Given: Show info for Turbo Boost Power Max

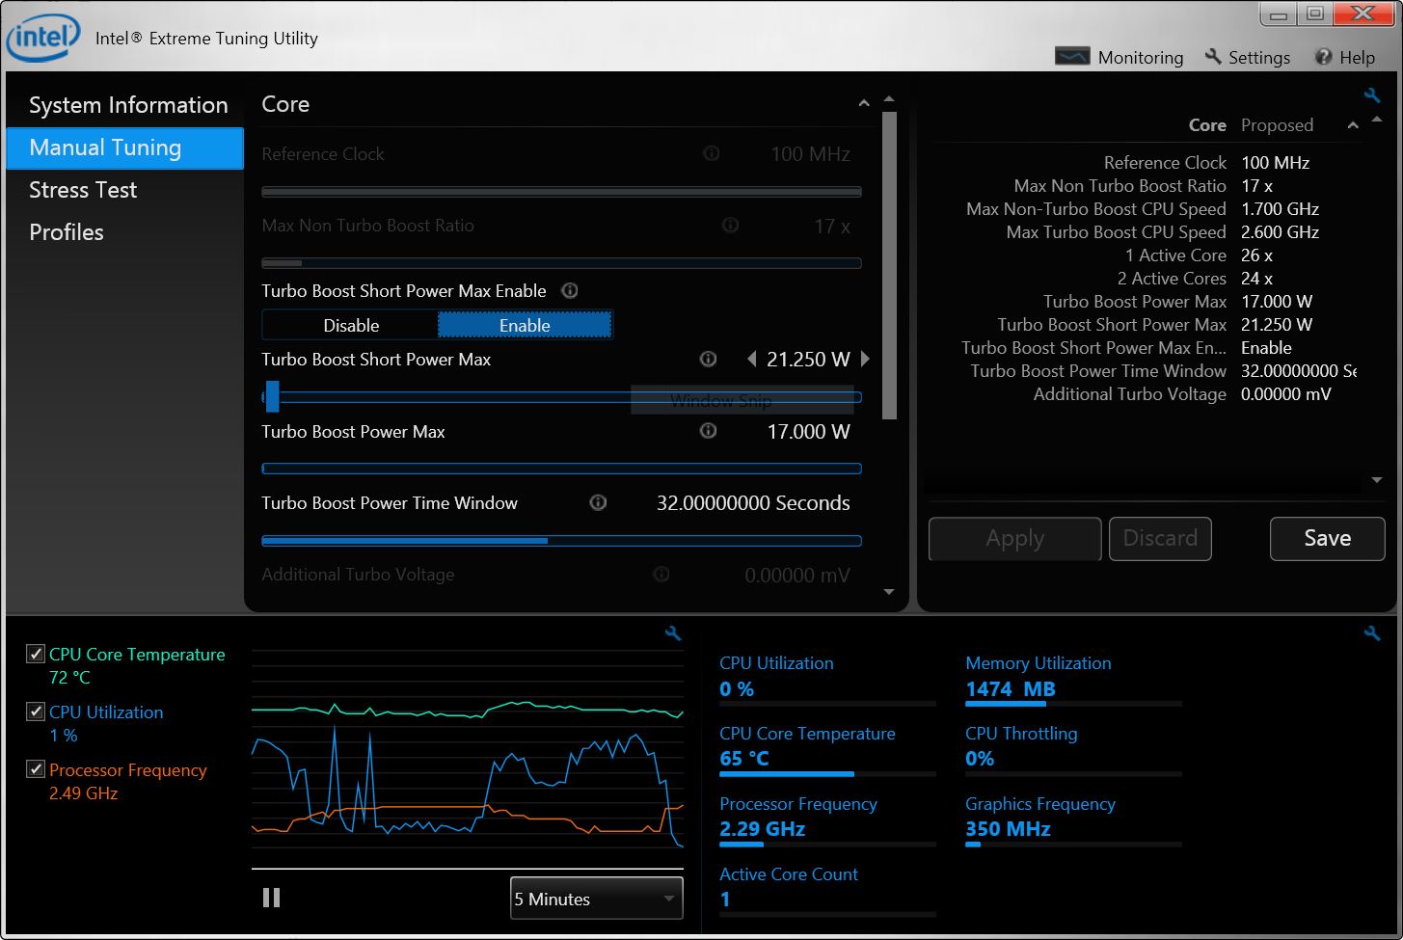Looking at the screenshot, I should (x=708, y=431).
